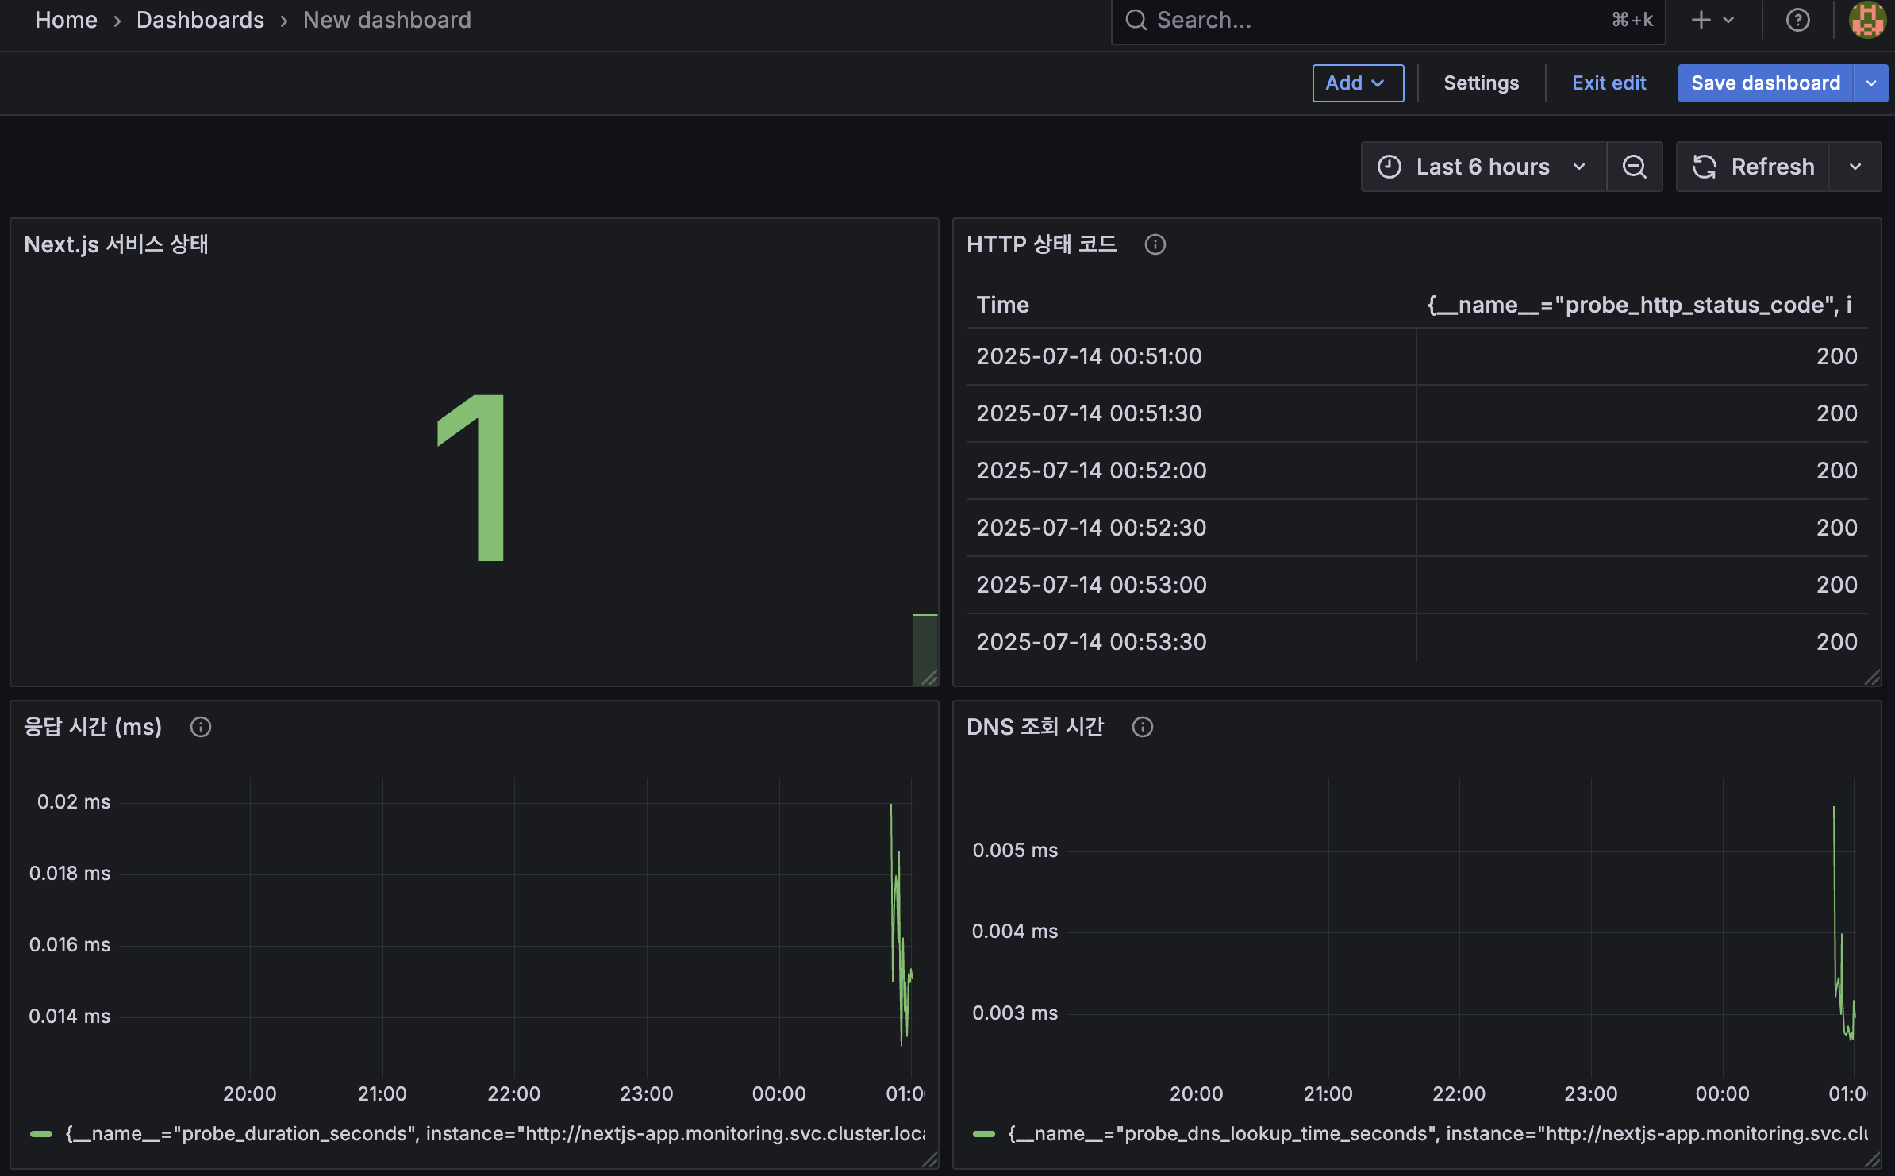1895x1176 pixels.
Task: Click the search magnifier icon
Action: (x=1136, y=20)
